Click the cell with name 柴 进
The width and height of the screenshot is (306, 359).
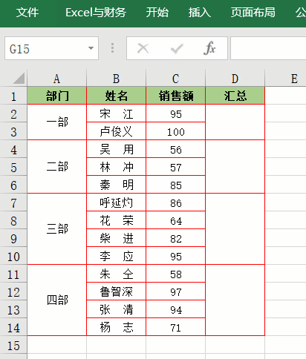click(117, 238)
